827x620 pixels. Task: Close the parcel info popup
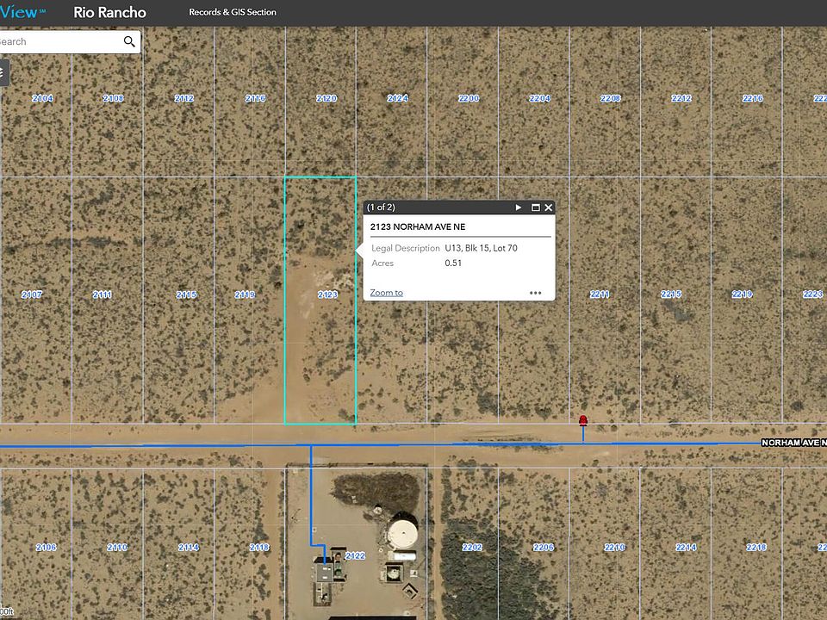549,208
